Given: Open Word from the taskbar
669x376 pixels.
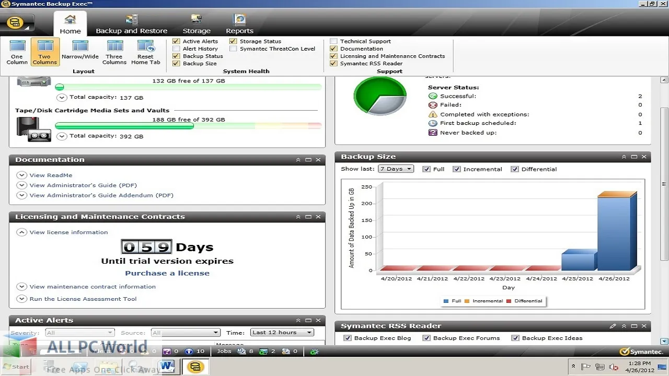Looking at the screenshot, I should pyautogui.click(x=167, y=367).
